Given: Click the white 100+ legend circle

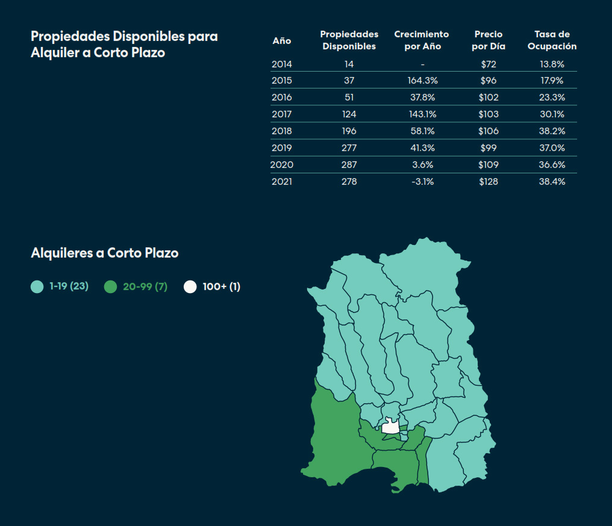Looking at the screenshot, I should [x=190, y=287].
